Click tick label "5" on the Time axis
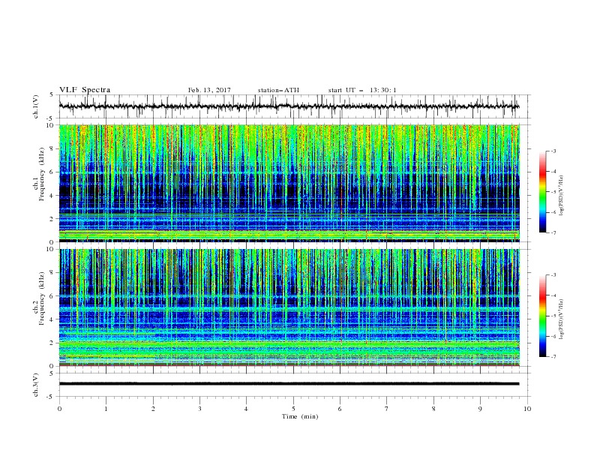Image resolution: width=594 pixels, height=459 pixels. [x=293, y=409]
